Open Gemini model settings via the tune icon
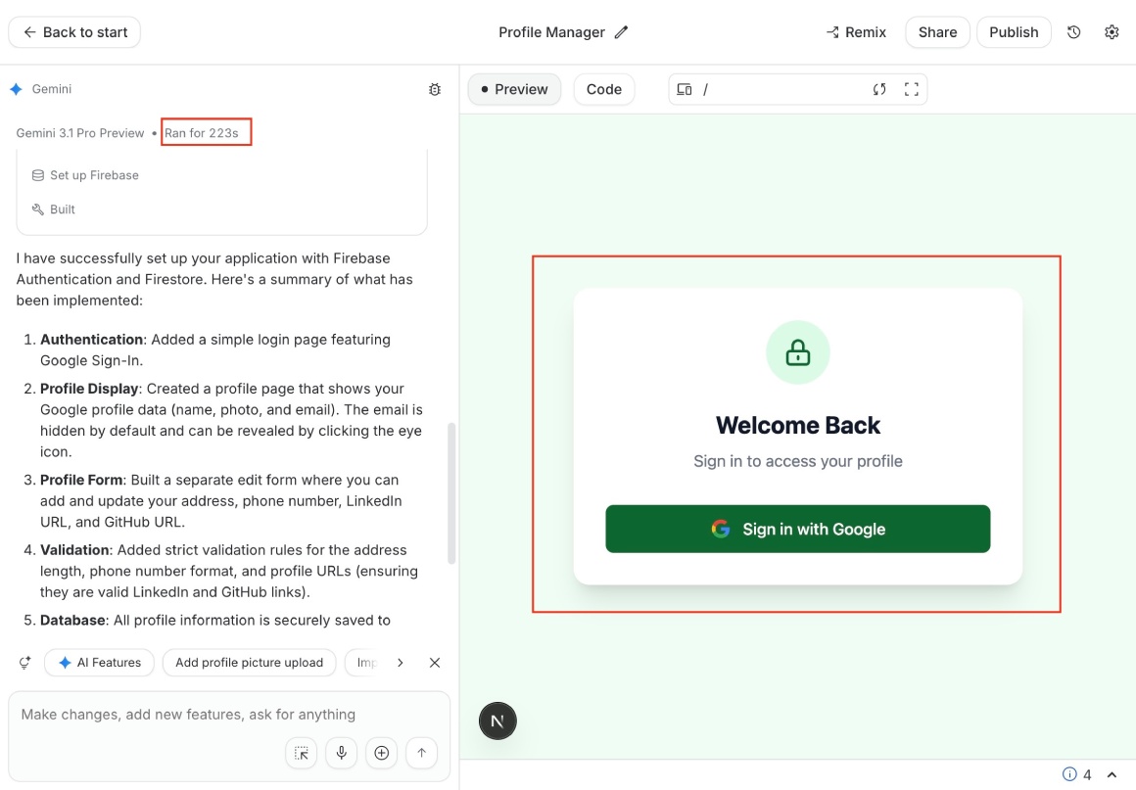Screen dimensions: 1136x790 click(434, 88)
